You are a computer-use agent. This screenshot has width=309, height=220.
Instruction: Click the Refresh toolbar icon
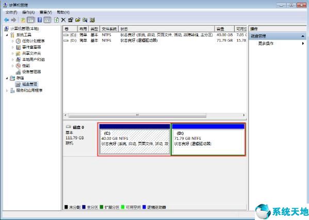[57, 20]
